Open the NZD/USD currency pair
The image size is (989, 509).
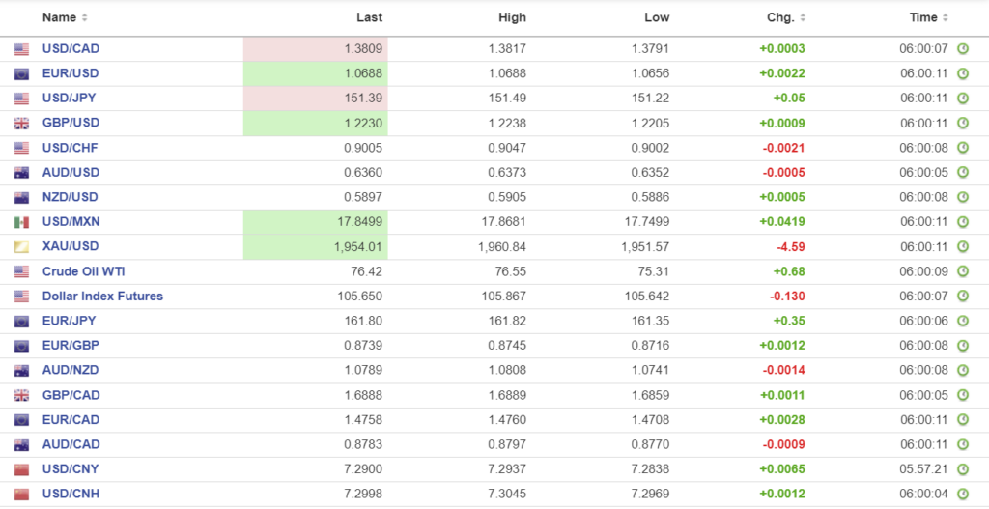tap(70, 197)
